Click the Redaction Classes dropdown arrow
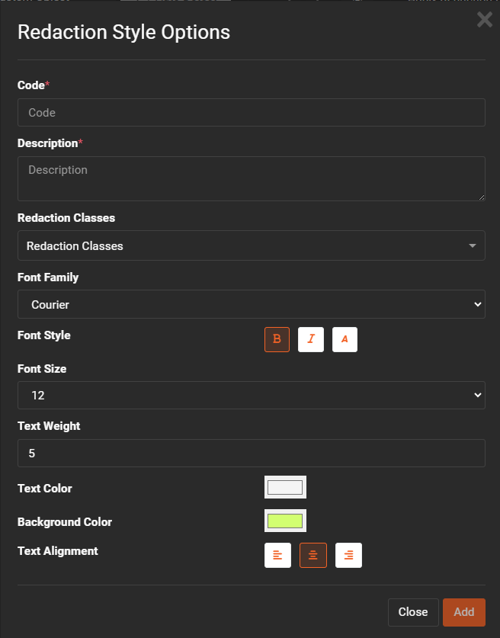 (473, 246)
